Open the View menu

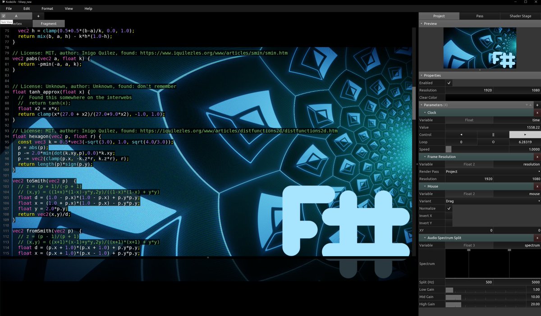[69, 9]
